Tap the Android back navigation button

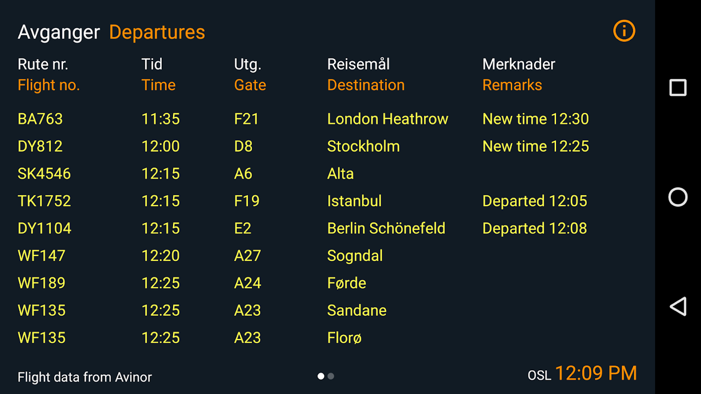pyautogui.click(x=678, y=306)
